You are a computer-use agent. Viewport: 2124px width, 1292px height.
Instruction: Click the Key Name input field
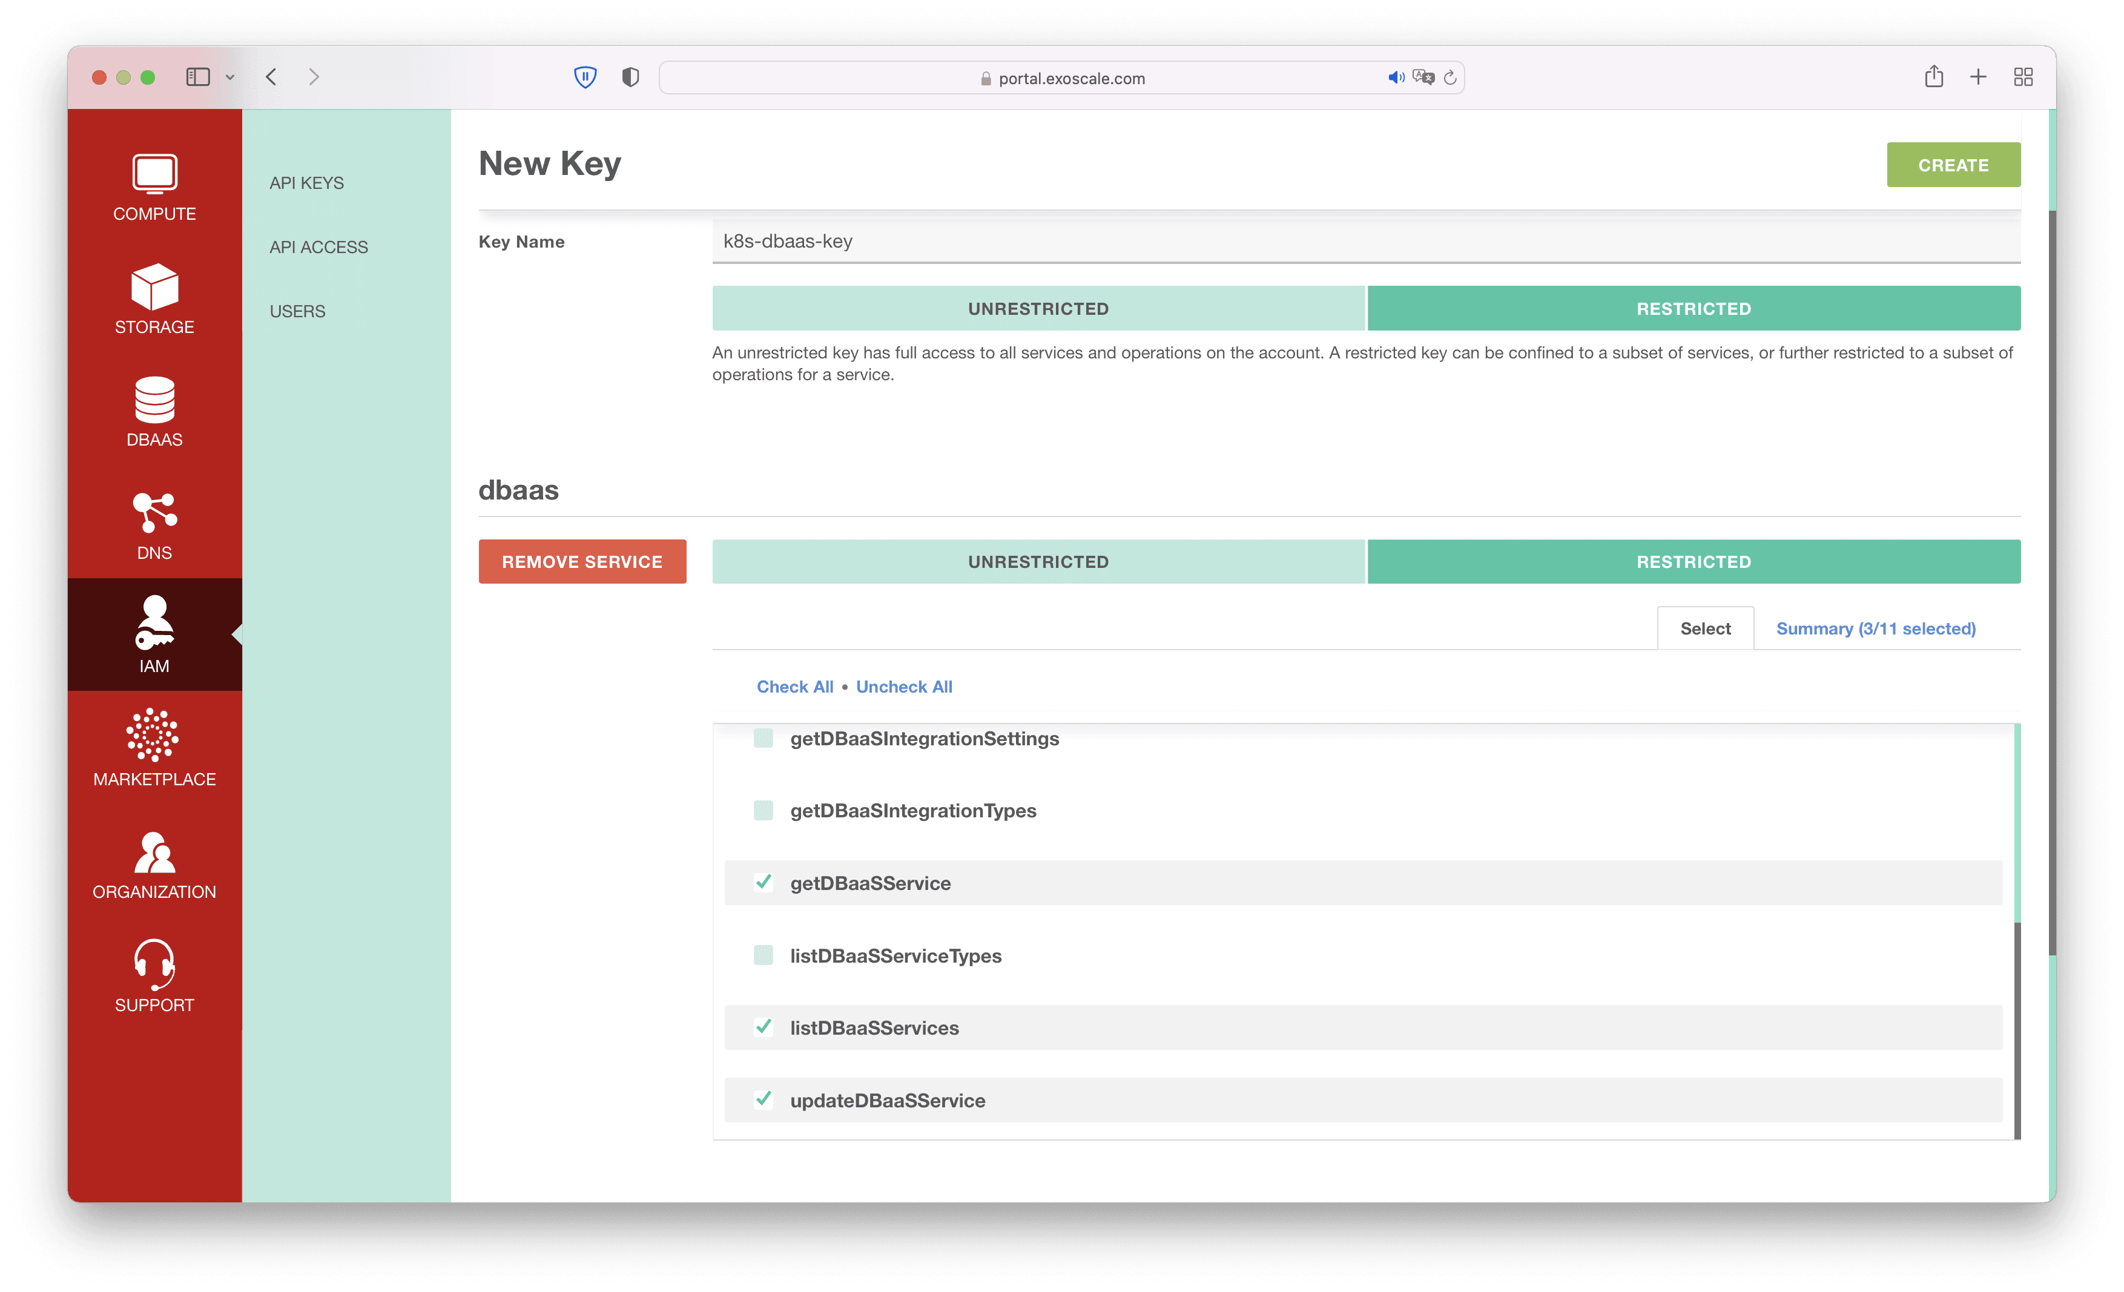(x=1365, y=242)
